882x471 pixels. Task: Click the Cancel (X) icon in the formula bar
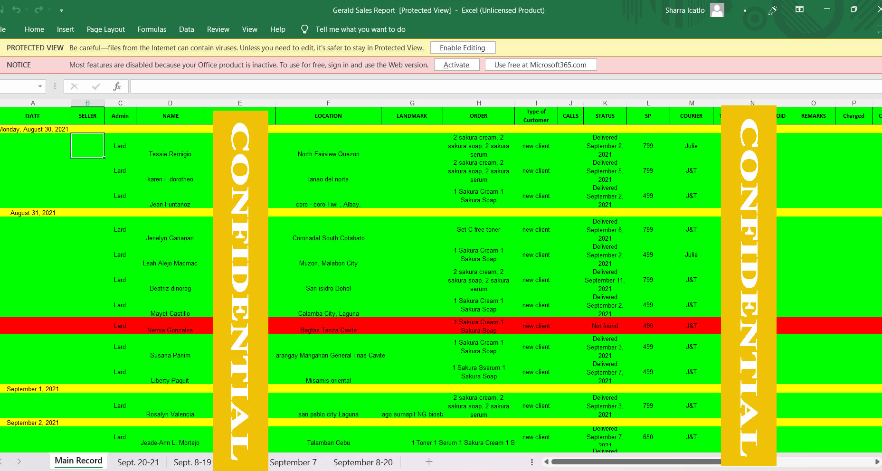point(74,86)
